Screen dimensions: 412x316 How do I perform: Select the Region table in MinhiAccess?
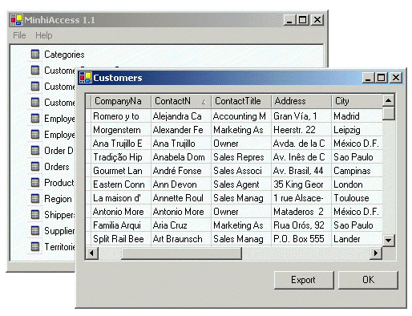tap(58, 199)
